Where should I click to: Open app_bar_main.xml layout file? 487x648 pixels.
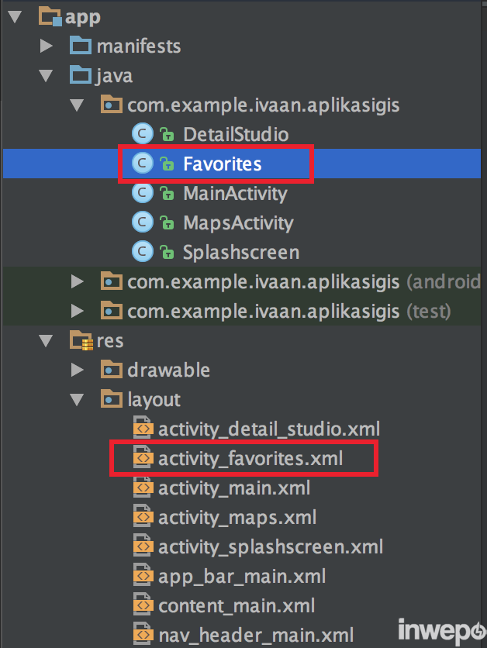click(241, 576)
